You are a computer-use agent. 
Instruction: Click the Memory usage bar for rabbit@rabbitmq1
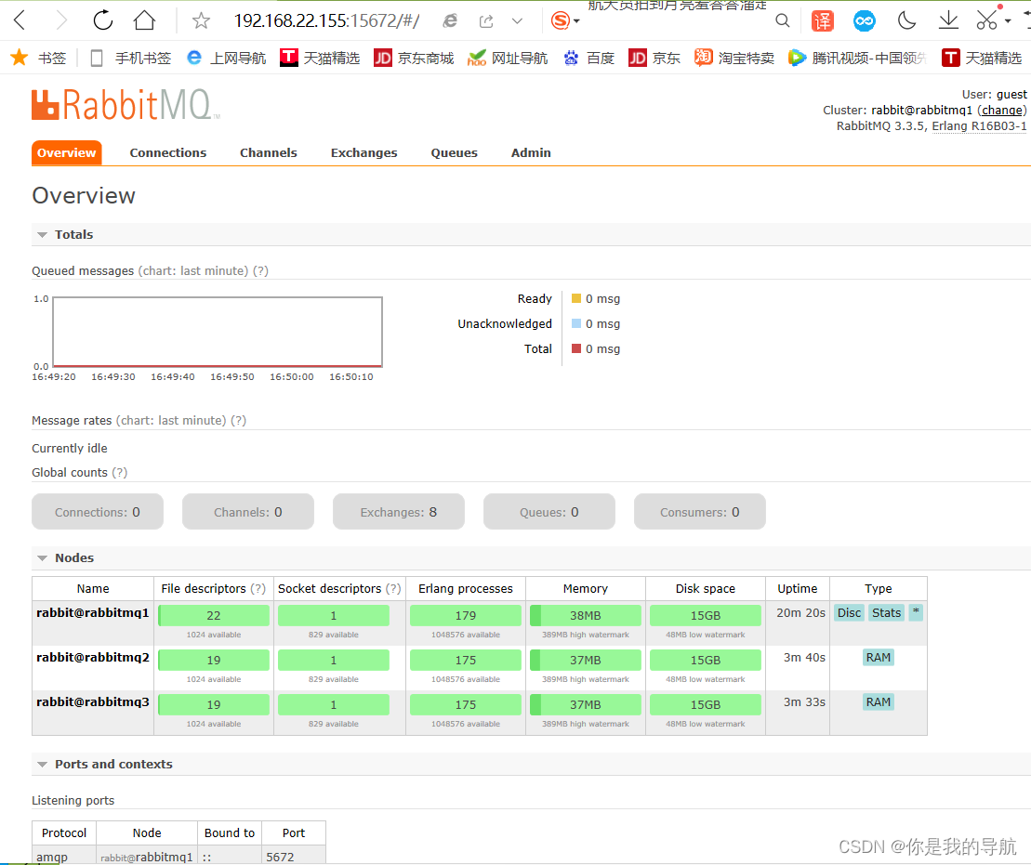(585, 615)
